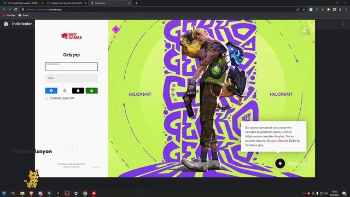Viewport: 350px width, 197px height.
Task: Focus the username input field
Action: [72, 67]
